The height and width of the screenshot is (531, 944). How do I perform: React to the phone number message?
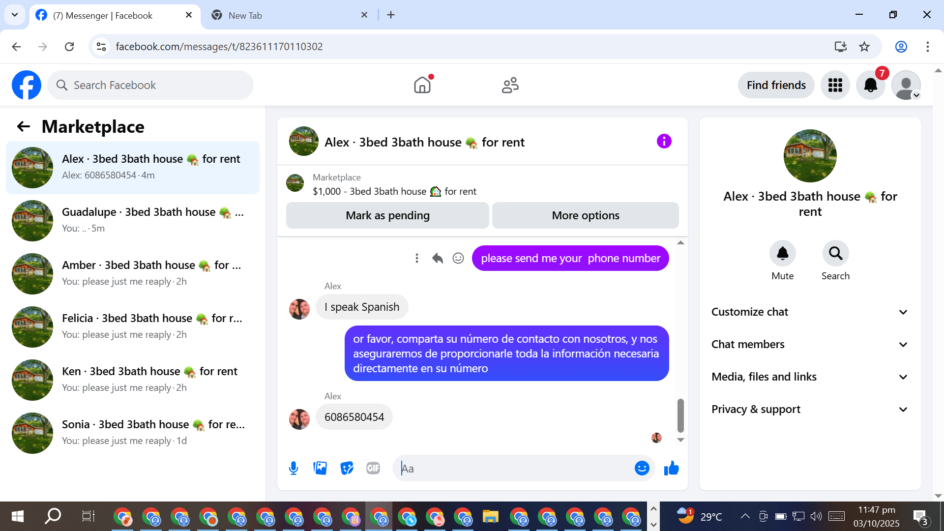pos(458,258)
